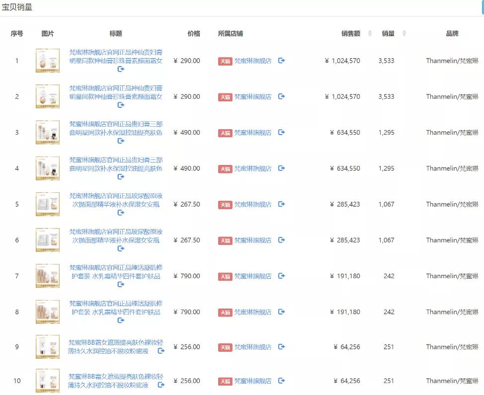Open row 1 product title link
The width and height of the screenshot is (484, 395).
point(116,57)
